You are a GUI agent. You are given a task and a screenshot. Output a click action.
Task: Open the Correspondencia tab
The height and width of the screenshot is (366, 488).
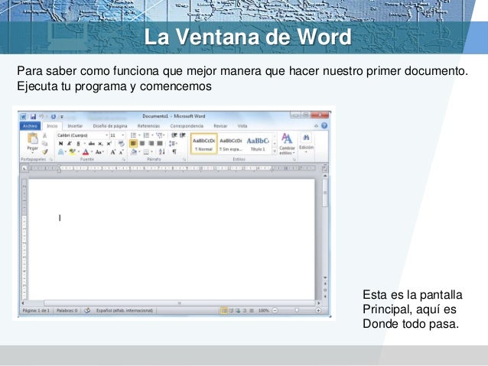pyautogui.click(x=187, y=126)
